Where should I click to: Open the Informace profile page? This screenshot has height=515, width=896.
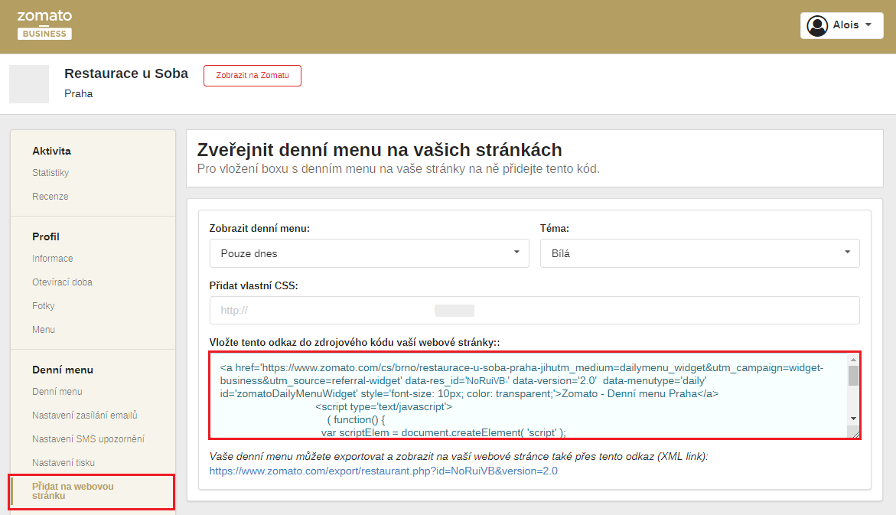click(x=53, y=259)
